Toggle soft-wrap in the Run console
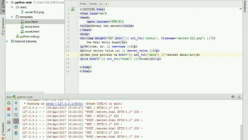This screenshot has width=248, height=140. point(16,115)
